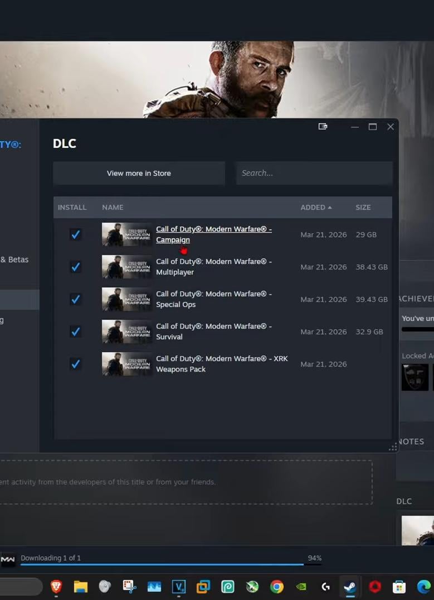Screen dimensions: 434x600
Task: Sort DLC list by Name column
Action: pyautogui.click(x=113, y=207)
